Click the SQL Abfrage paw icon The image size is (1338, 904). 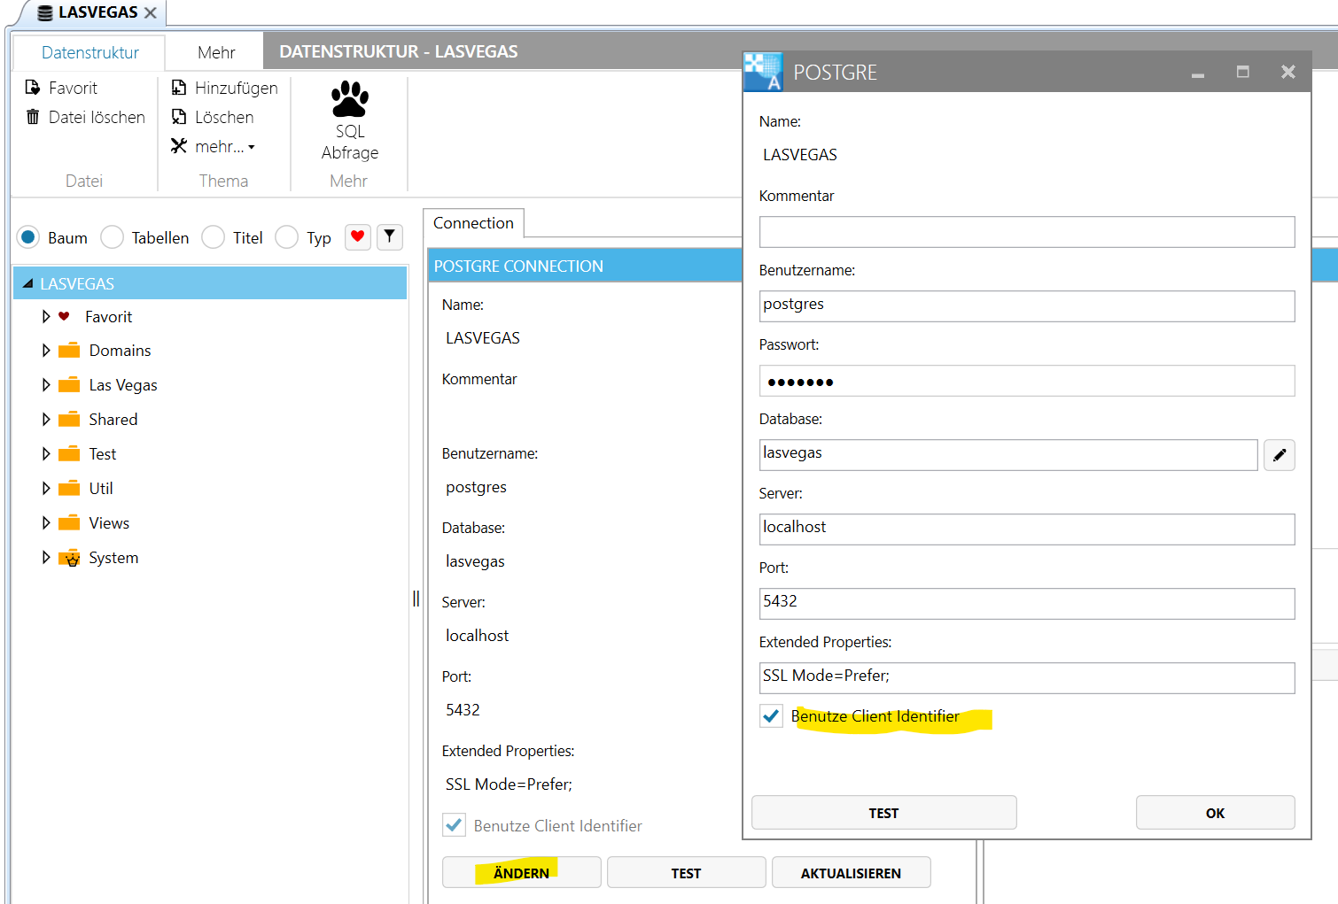349,99
